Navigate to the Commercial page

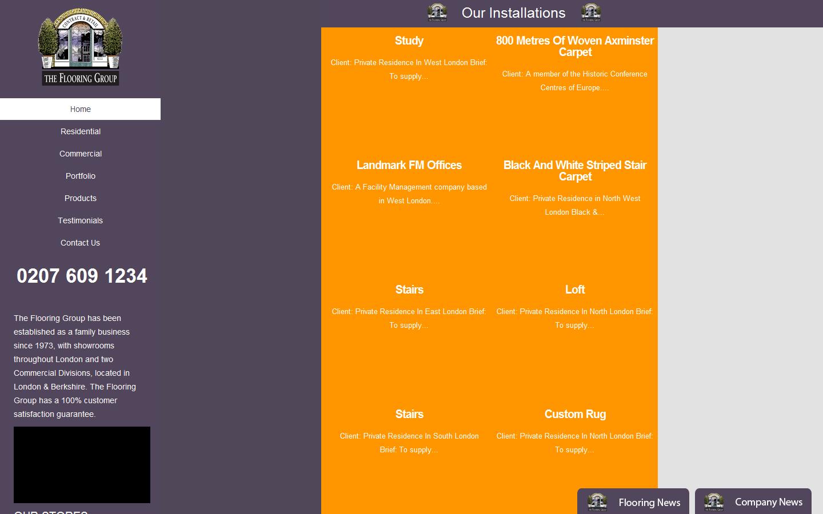click(80, 154)
